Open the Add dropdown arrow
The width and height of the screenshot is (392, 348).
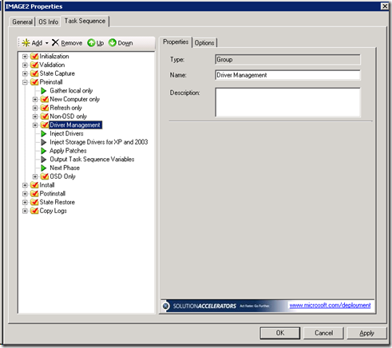46,43
